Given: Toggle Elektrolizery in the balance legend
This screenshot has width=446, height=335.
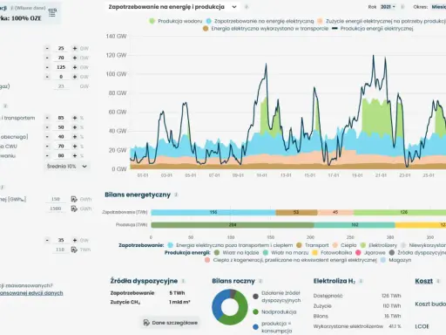Looking at the screenshot, I should click(379, 245).
